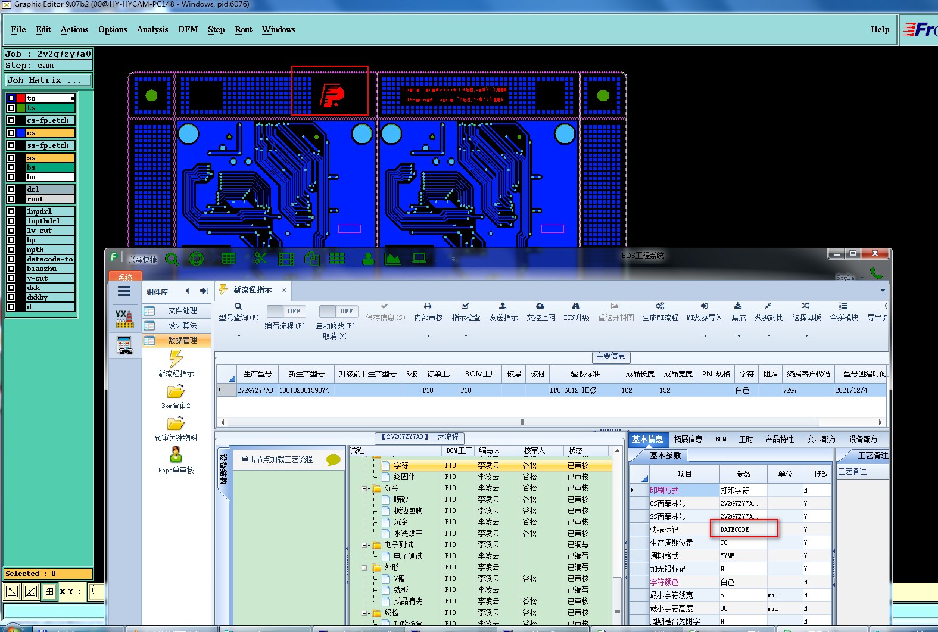The image size is (938, 632).
Task: Open dropdown arrow under 选择母板
Action: point(806,336)
